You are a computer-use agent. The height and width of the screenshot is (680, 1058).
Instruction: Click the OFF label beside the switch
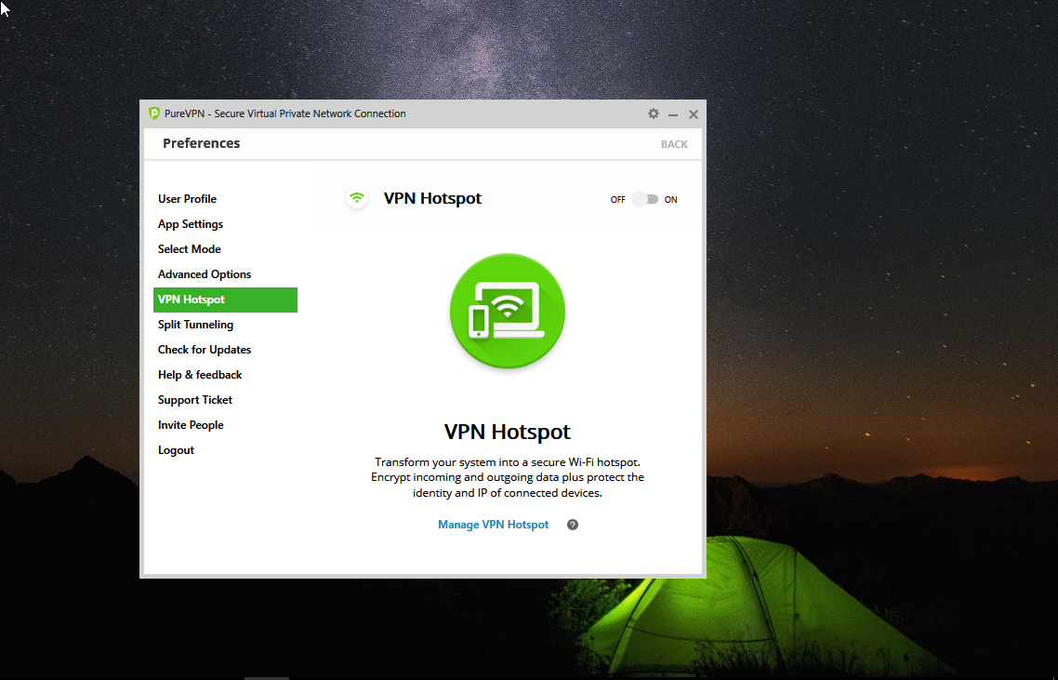point(618,200)
